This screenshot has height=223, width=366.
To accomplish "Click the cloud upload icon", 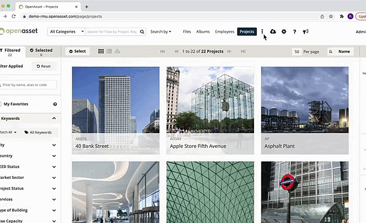I will pyautogui.click(x=273, y=31).
